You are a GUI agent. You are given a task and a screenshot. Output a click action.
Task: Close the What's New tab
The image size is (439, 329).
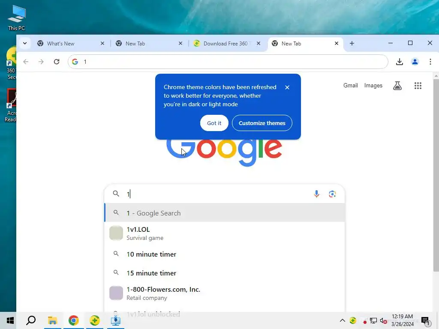click(102, 43)
